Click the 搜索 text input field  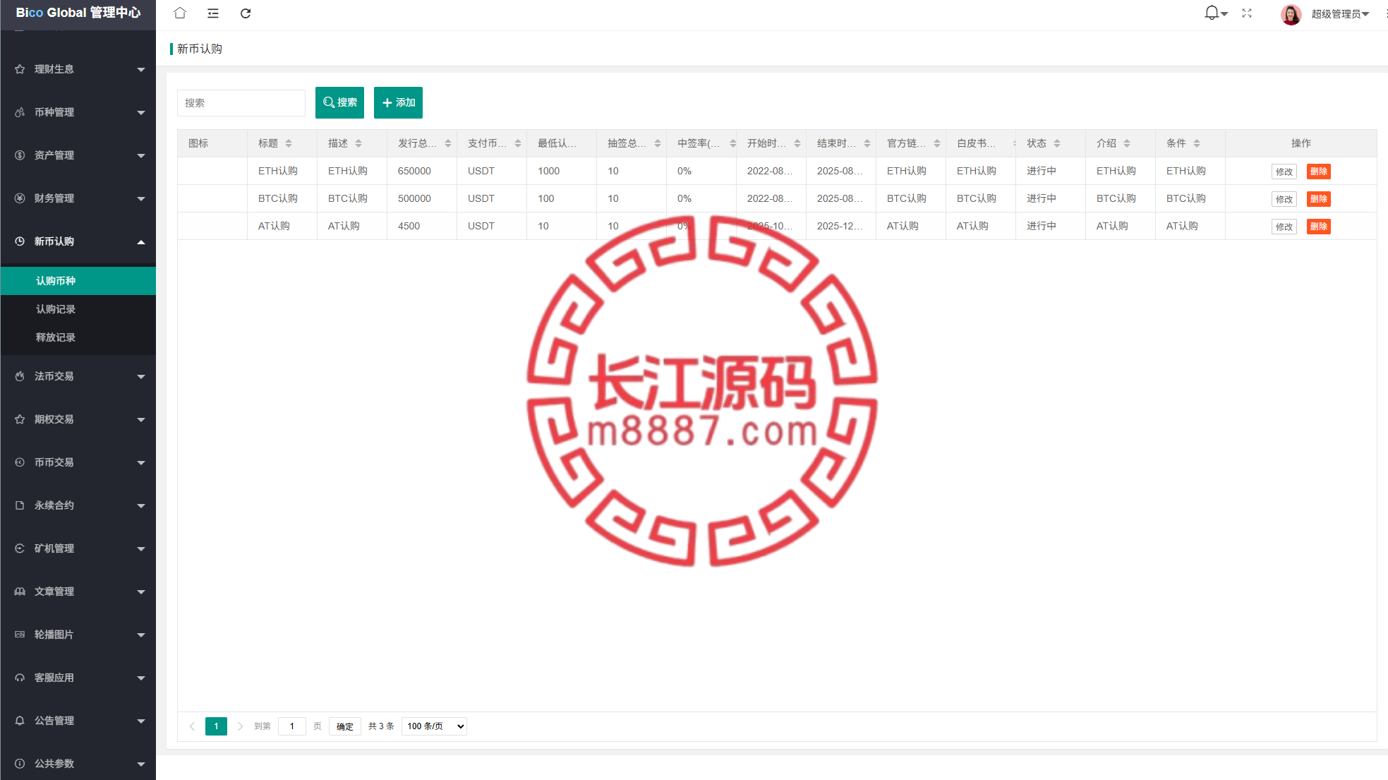click(x=241, y=103)
